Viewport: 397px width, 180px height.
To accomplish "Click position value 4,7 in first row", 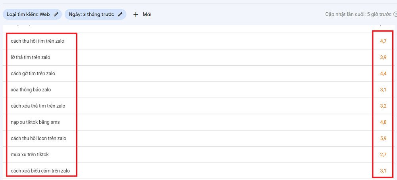I will pyautogui.click(x=383, y=41).
